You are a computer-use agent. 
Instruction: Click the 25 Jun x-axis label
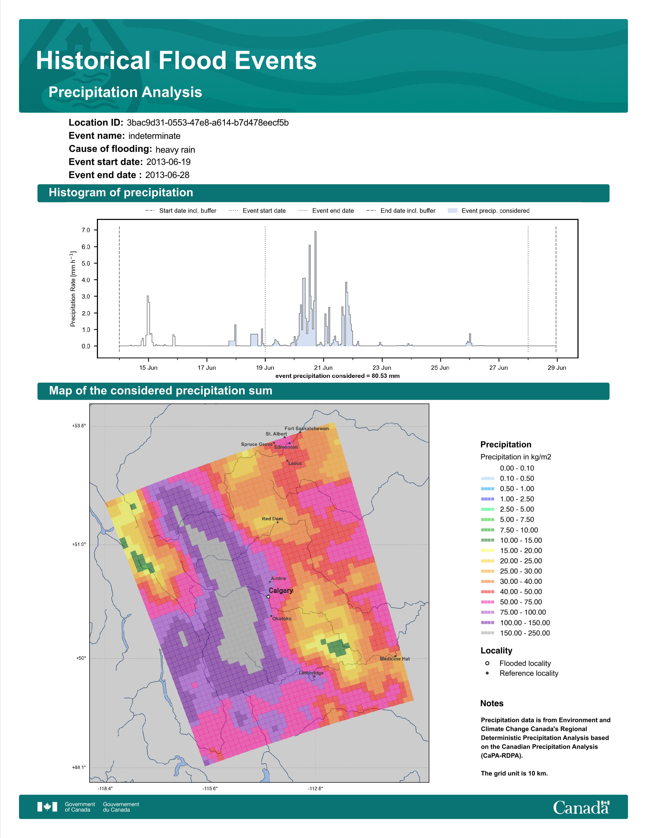(x=440, y=368)
